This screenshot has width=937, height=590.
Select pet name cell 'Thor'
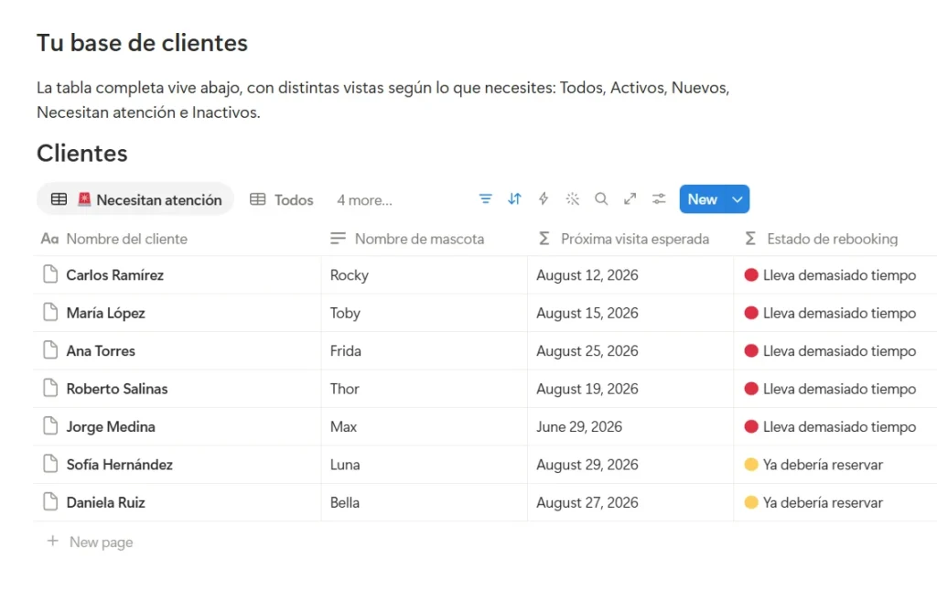[x=425, y=389]
